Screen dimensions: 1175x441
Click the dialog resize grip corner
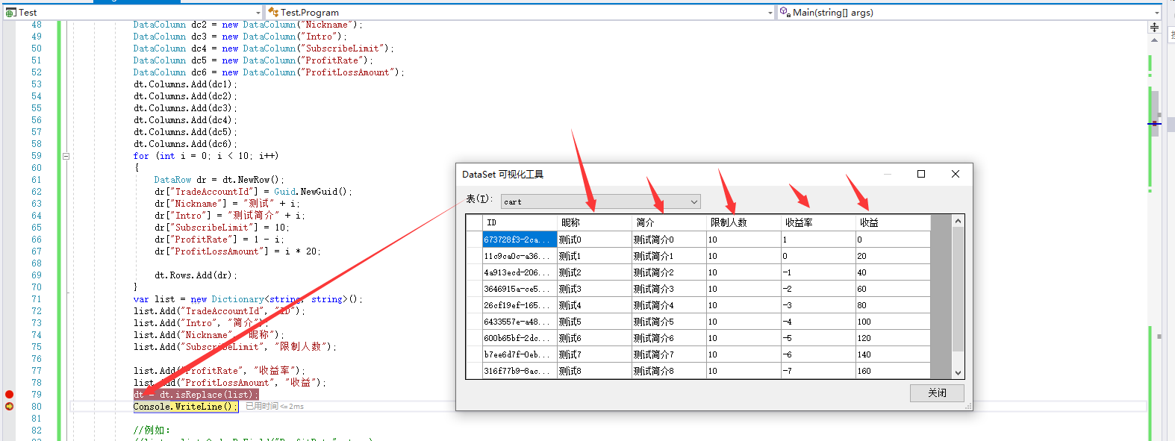click(x=968, y=407)
